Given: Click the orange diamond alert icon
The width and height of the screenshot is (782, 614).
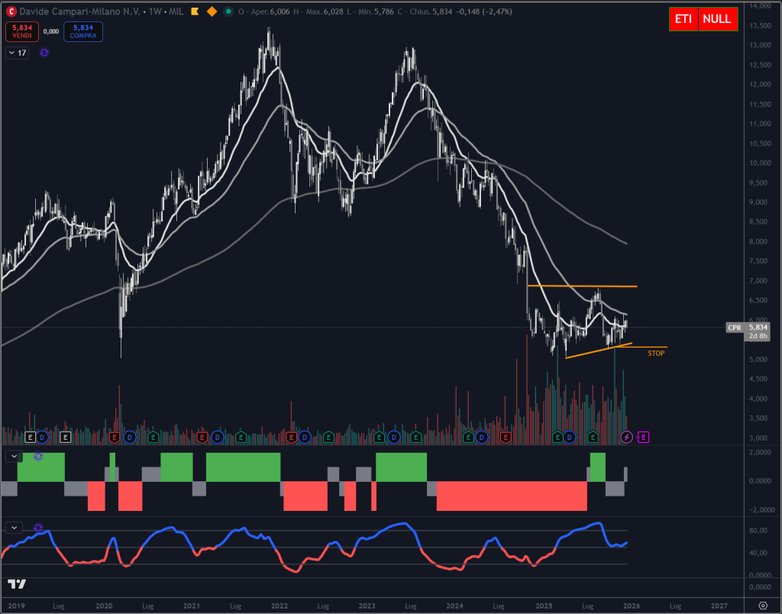Looking at the screenshot, I should point(212,11).
